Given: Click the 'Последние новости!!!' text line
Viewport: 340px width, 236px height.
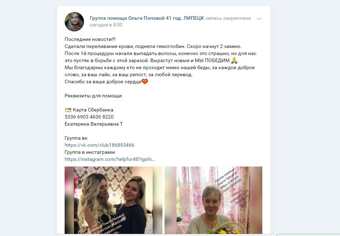Looking at the screenshot, I should point(90,40).
